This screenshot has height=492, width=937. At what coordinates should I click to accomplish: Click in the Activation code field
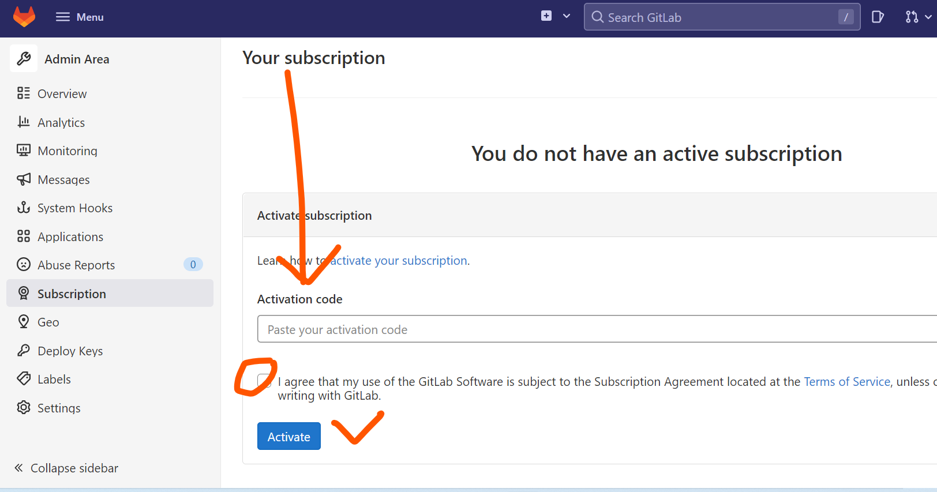coord(597,329)
